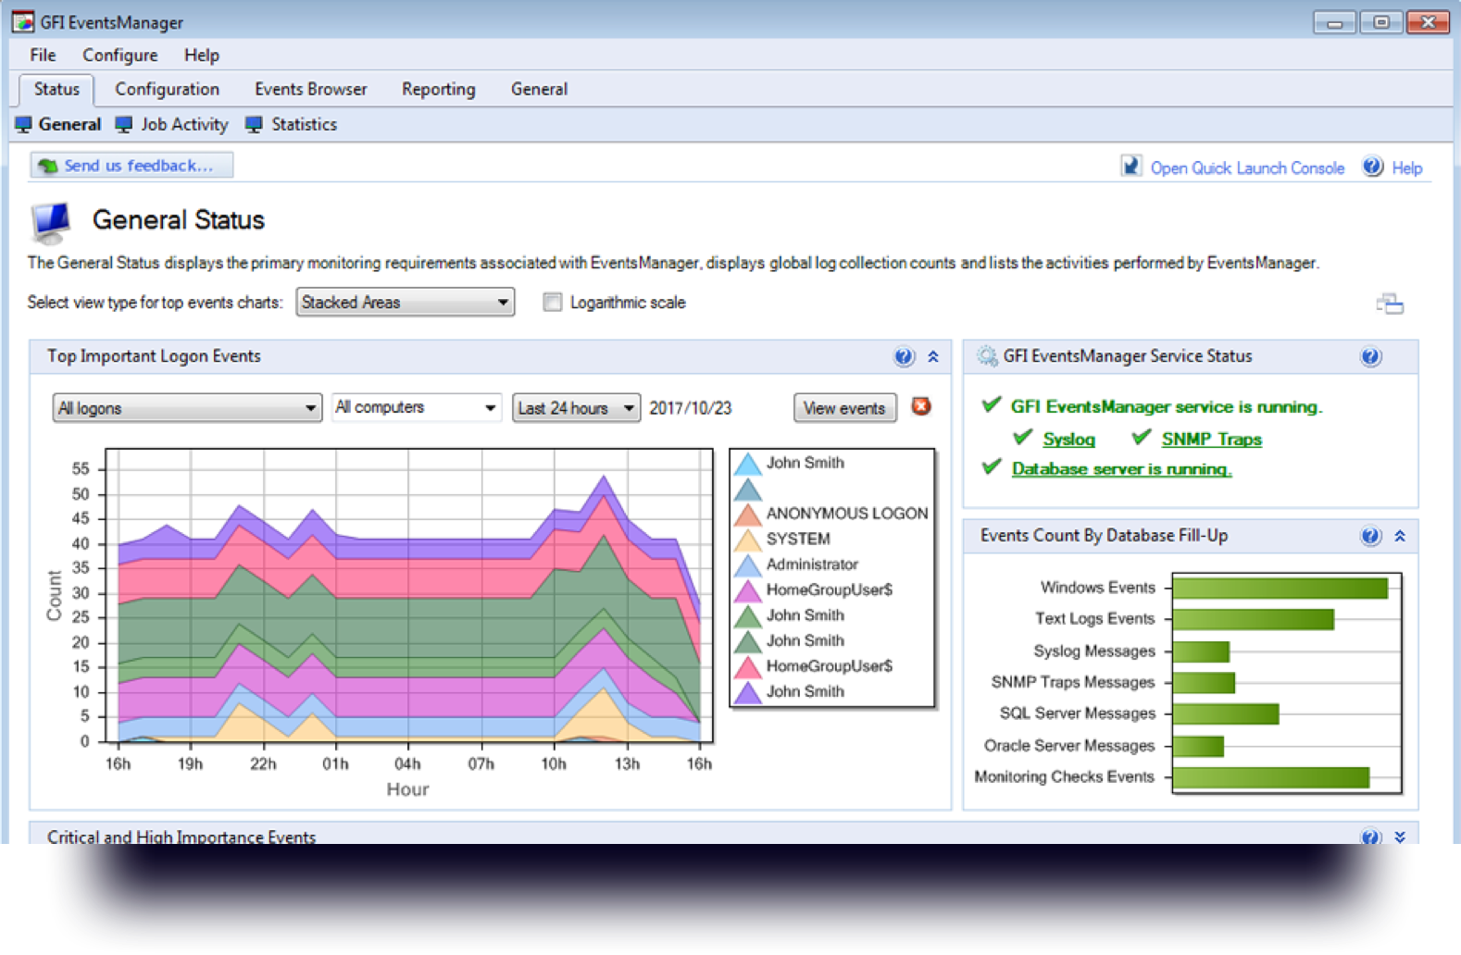Viewport: 1461px width, 955px height.
Task: Click the Open Quick Launch Console icon
Action: tap(1130, 166)
